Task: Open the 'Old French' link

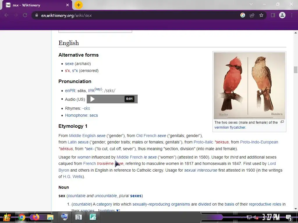Action: (146, 136)
